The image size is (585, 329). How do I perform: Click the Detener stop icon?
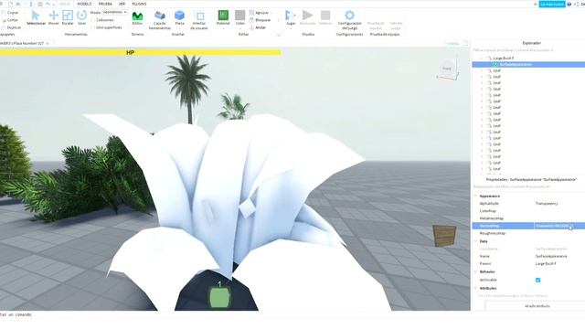point(325,16)
